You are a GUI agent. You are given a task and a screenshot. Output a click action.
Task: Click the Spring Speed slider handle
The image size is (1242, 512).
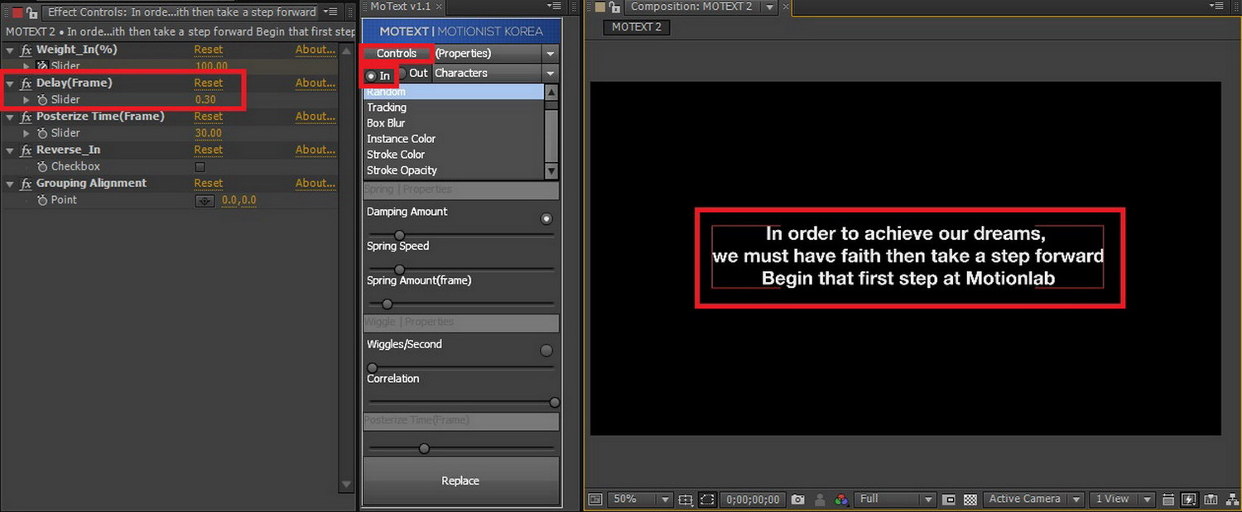(399, 270)
